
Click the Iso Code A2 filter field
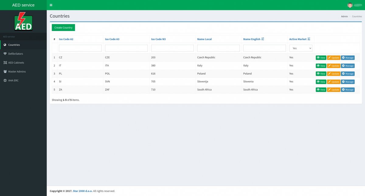coord(80,48)
